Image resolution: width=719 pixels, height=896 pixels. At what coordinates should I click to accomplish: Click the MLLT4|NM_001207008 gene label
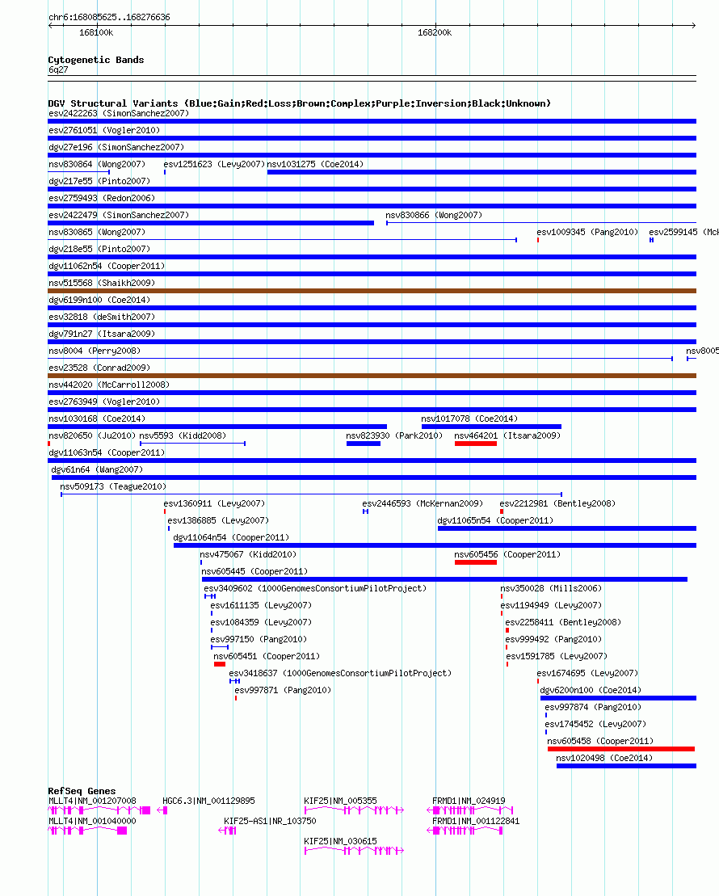(x=92, y=801)
